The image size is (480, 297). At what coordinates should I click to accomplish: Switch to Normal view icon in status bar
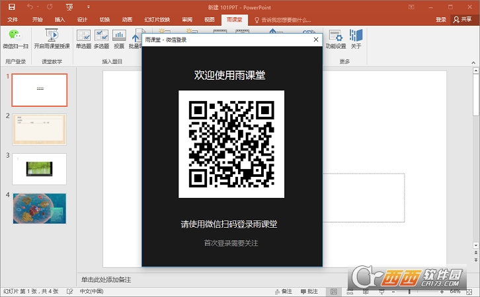click(x=334, y=292)
